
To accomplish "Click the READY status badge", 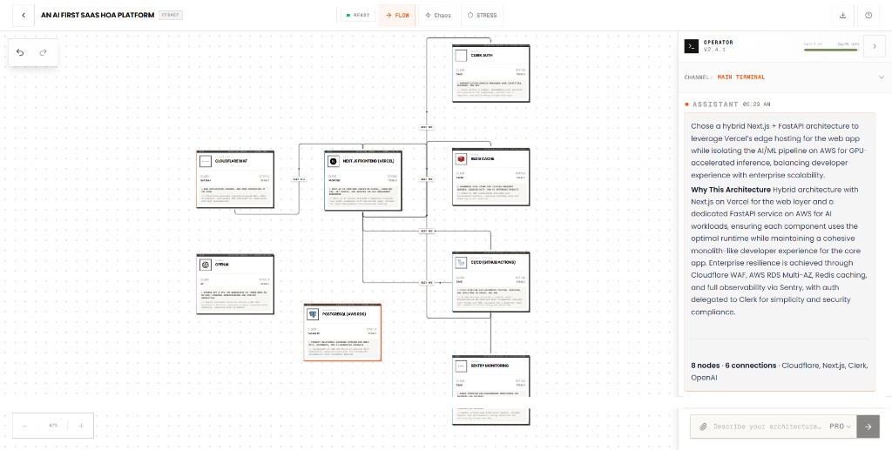I will tap(358, 16).
